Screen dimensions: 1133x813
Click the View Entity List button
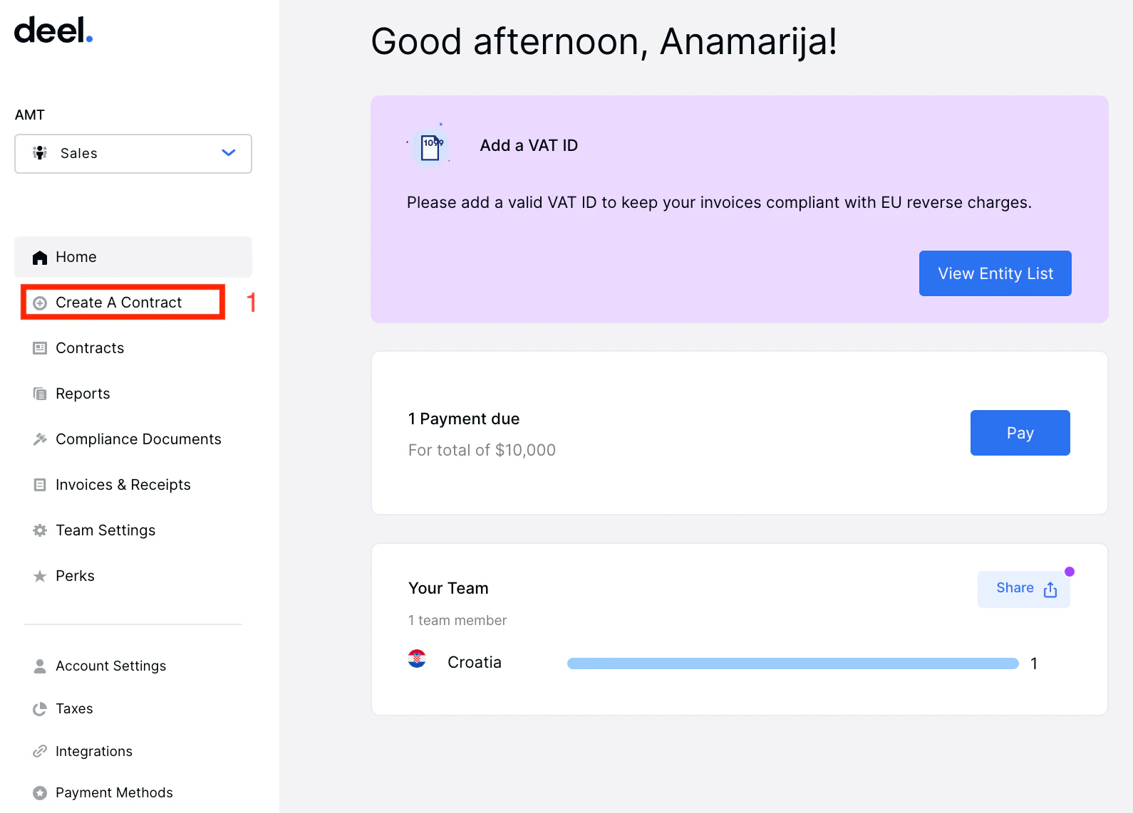point(995,273)
